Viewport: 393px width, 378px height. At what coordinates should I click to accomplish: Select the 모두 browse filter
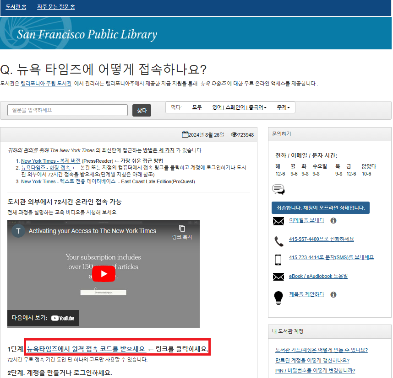(x=197, y=107)
